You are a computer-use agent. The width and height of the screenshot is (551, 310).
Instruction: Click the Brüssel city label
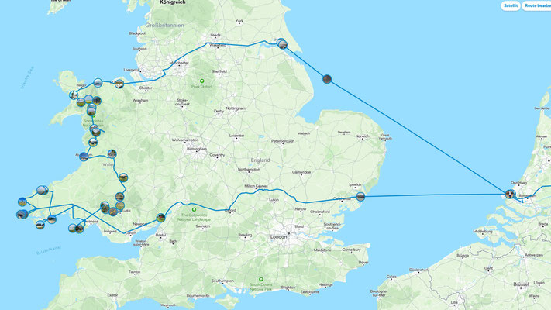pos(521,284)
